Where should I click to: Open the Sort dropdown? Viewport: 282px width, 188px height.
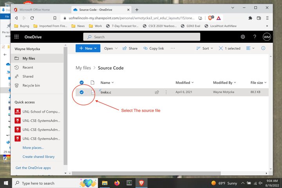205,49
